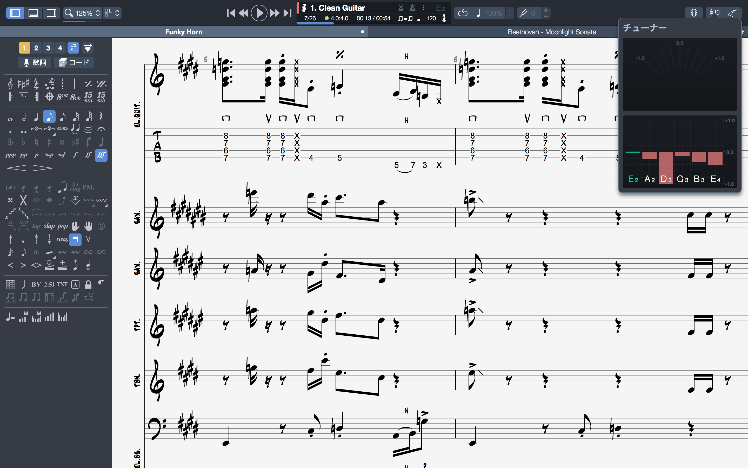Switch to Beethoven - Moonlight Sonata tab
Viewport: 748px width, 468px height.
click(x=552, y=32)
